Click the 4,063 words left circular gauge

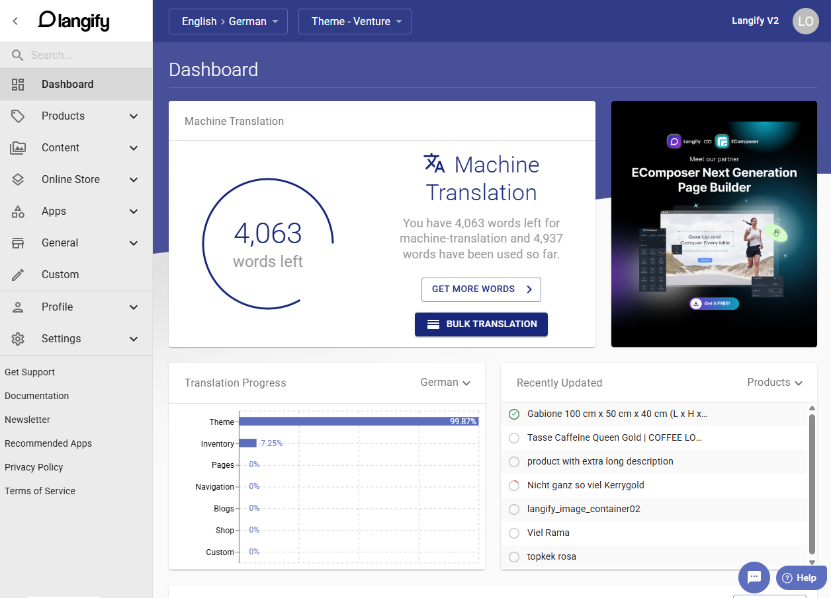click(268, 244)
